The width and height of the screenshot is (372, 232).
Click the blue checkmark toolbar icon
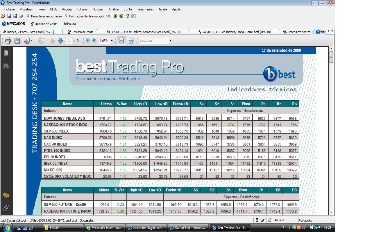pyautogui.click(x=109, y=16)
